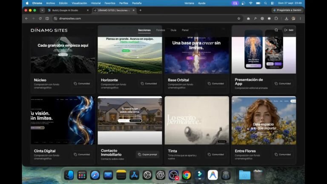Open the Perfiles menu
Screen dimensions: 327x184
[123, 3]
